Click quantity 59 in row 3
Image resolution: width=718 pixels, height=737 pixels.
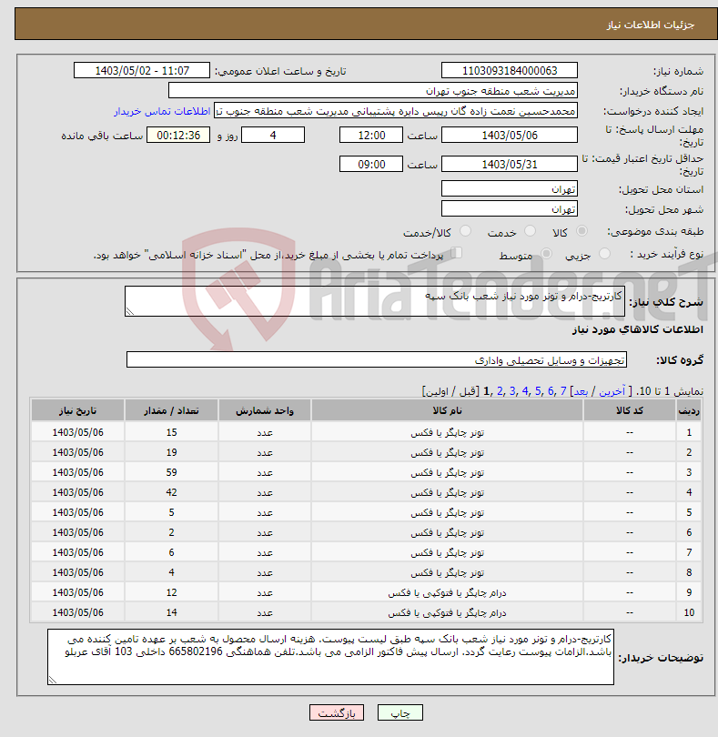[x=171, y=472]
